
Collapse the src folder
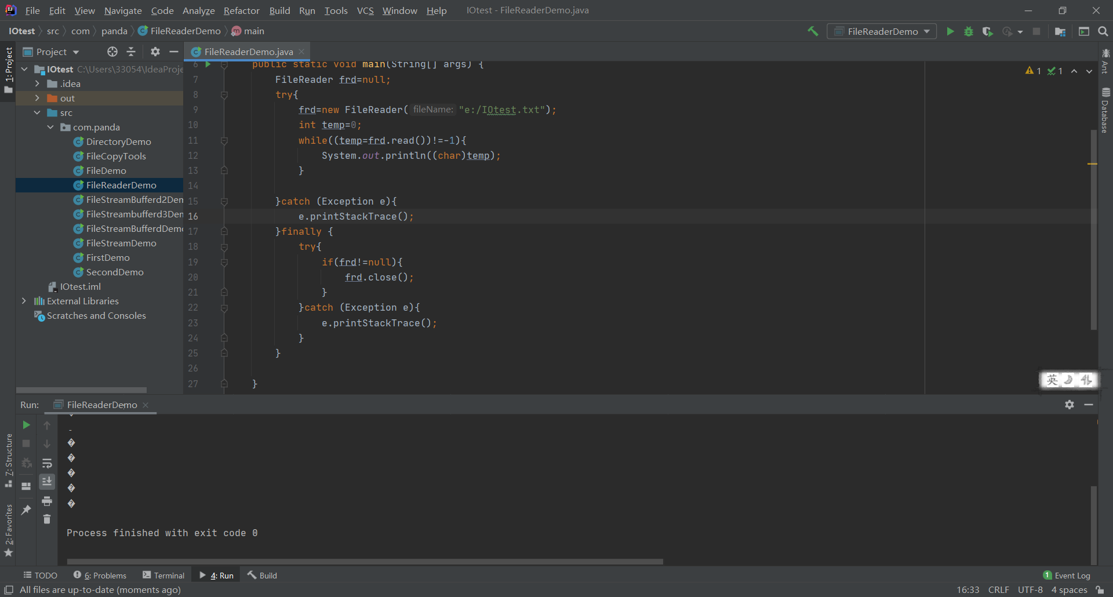pyautogui.click(x=37, y=112)
